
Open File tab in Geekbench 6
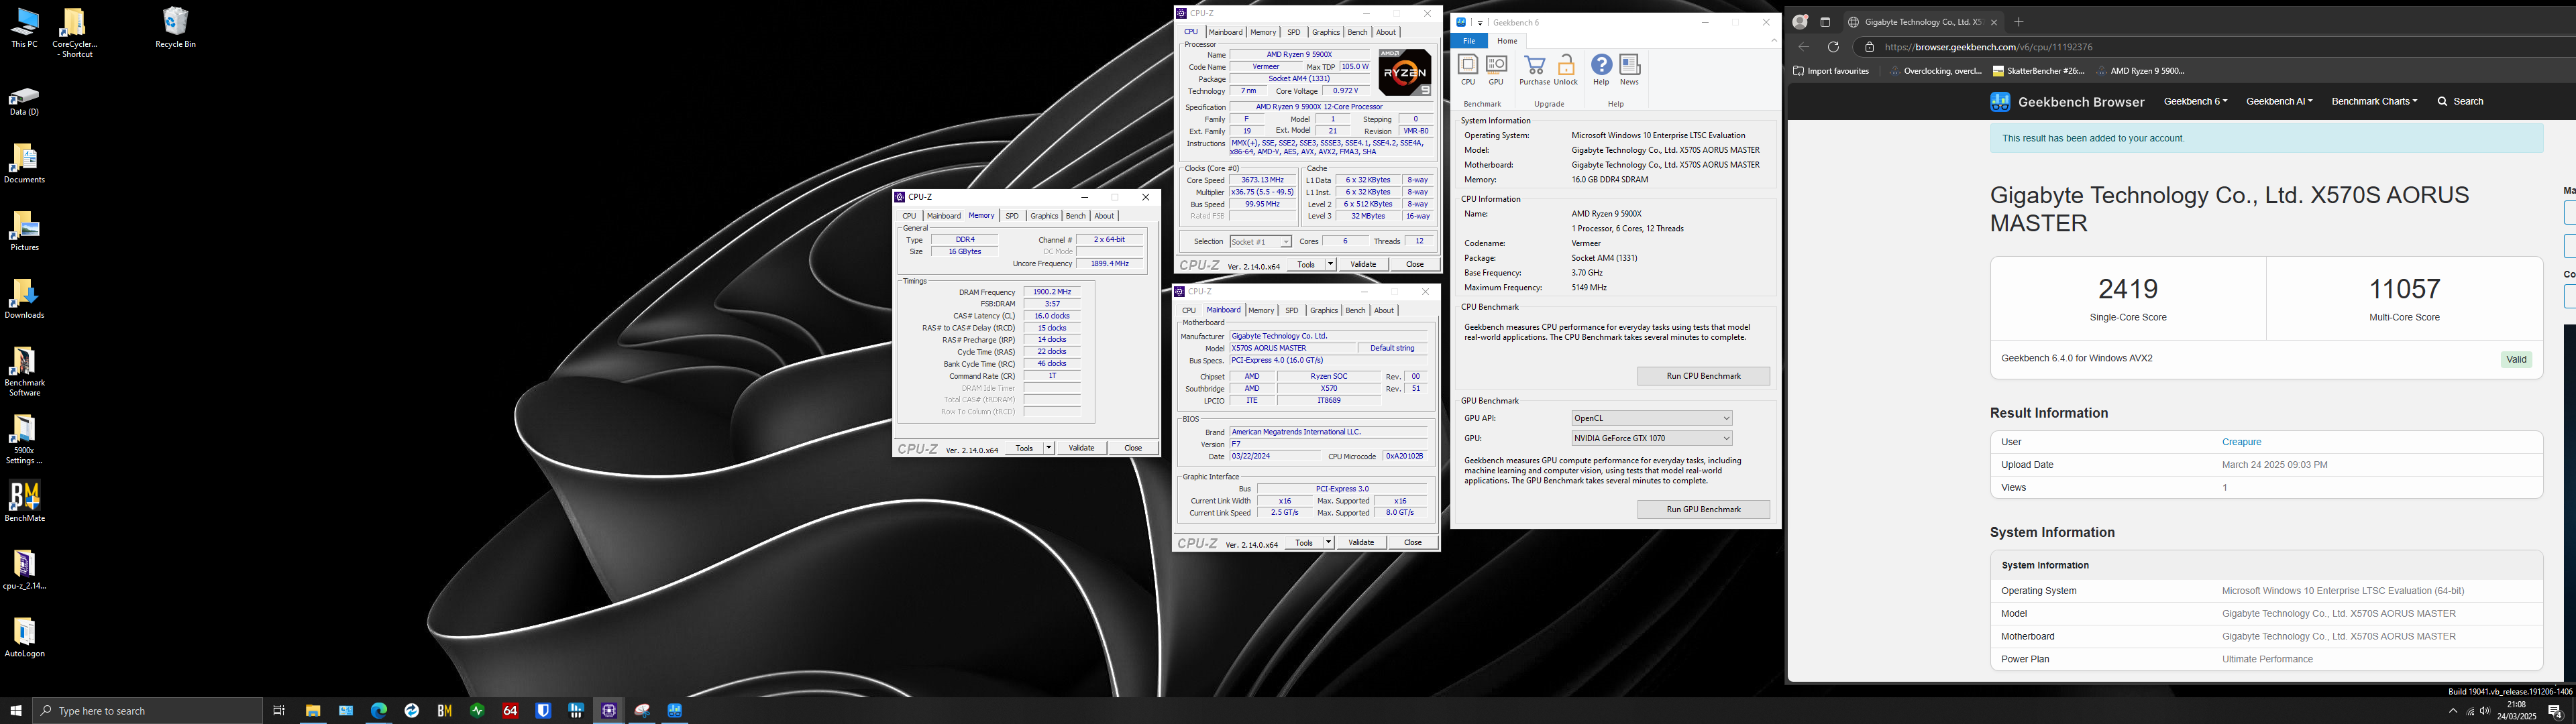click(x=1469, y=41)
